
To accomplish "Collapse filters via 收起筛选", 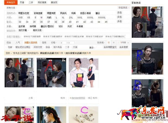I will tap(124, 8).
